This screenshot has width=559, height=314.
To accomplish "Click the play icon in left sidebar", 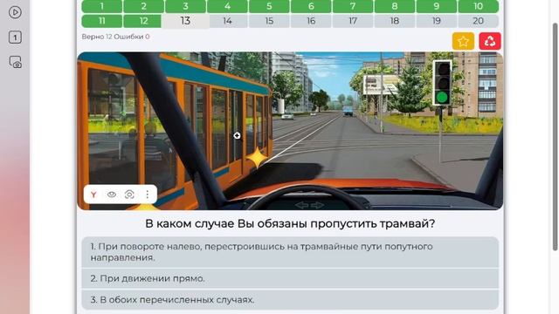I will pos(15,12).
